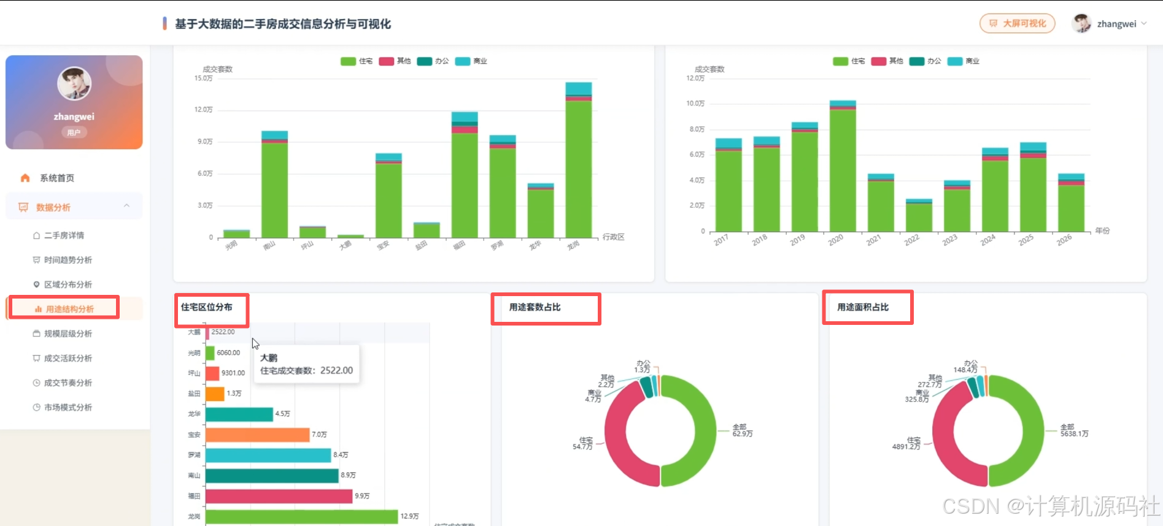Click the 用户 role badge on profile card
The height and width of the screenshot is (526, 1163).
(74, 132)
